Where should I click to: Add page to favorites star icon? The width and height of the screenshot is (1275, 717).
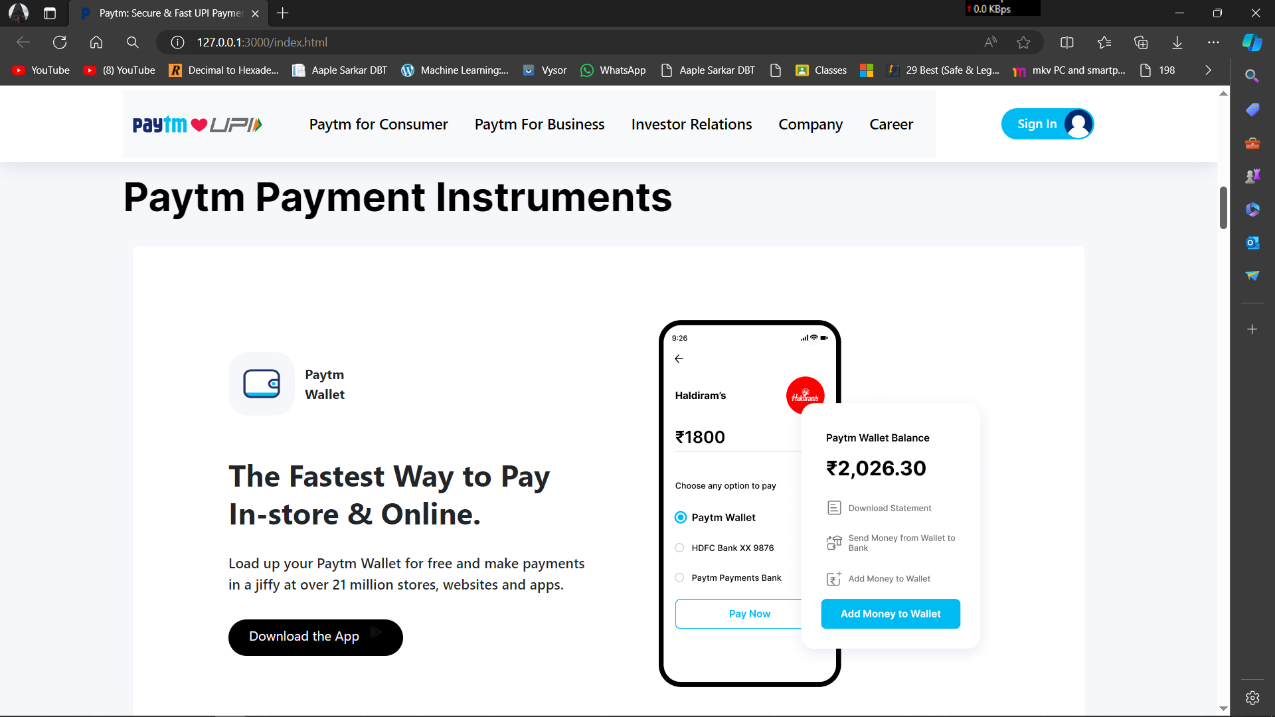(1023, 42)
